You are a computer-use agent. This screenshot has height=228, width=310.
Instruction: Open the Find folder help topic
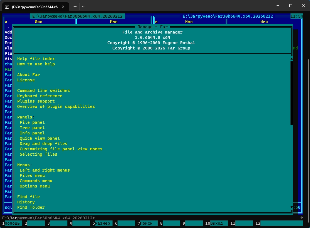coord(31,207)
